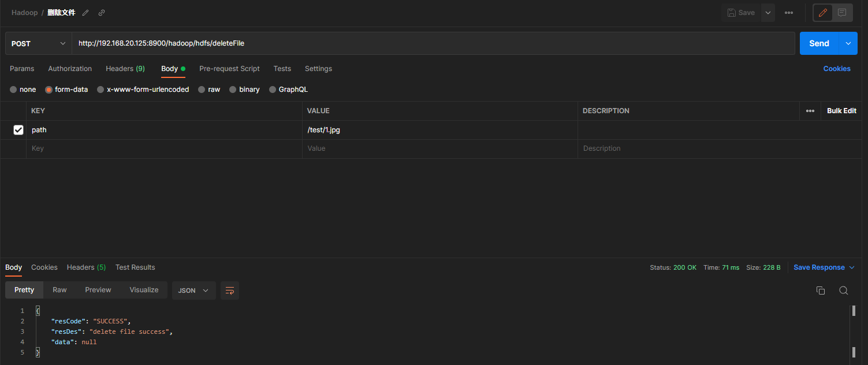Open the Settings tab
Screen dimensions: 868x365
point(318,69)
